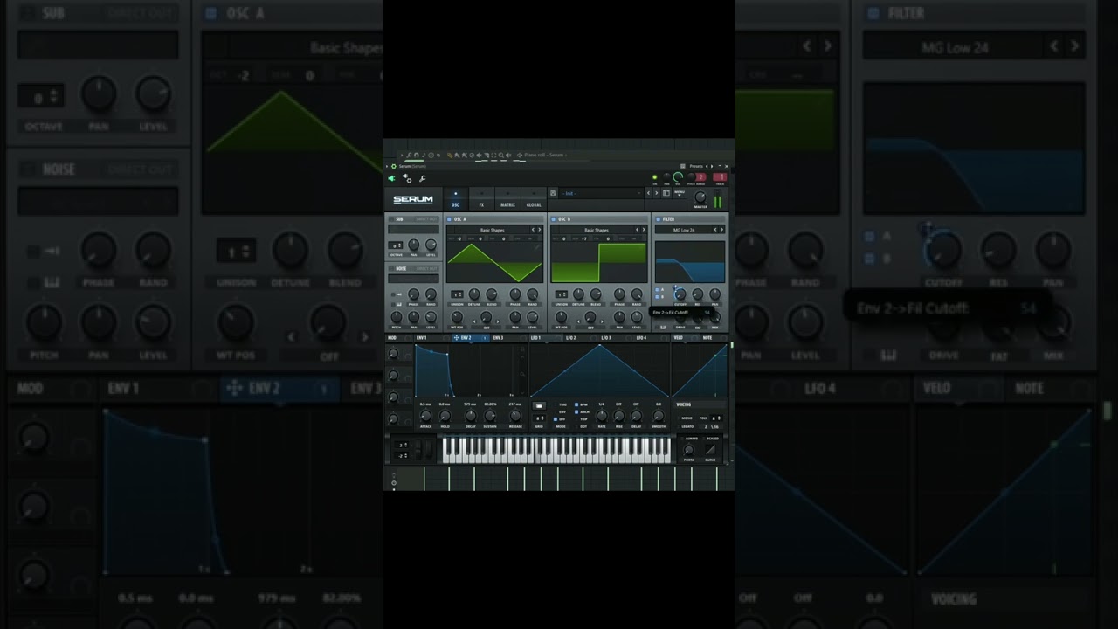Open the Serum MENU dropdown
The image size is (1118, 629).
coord(680,193)
